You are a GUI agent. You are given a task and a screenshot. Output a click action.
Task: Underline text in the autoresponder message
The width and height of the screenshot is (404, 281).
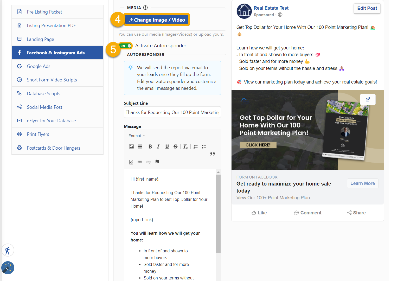[x=167, y=146]
